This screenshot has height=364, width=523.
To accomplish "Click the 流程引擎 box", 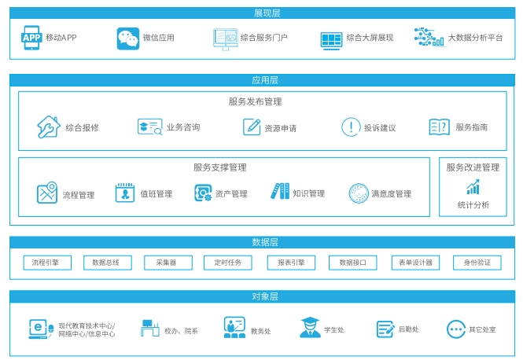I will (x=47, y=263).
